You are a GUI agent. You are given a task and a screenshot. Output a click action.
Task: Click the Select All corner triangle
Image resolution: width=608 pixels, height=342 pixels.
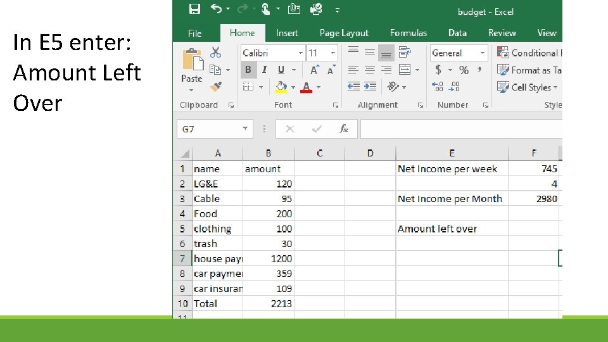pos(185,153)
